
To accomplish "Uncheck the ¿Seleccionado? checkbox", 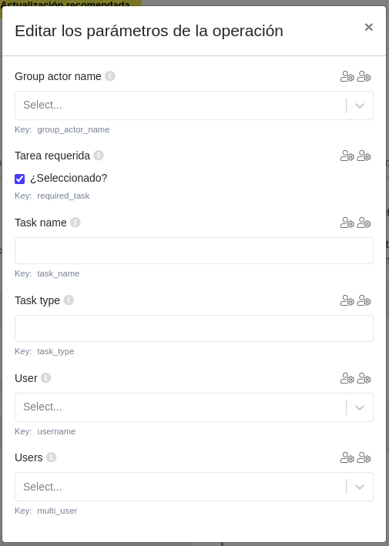I will click(x=19, y=179).
